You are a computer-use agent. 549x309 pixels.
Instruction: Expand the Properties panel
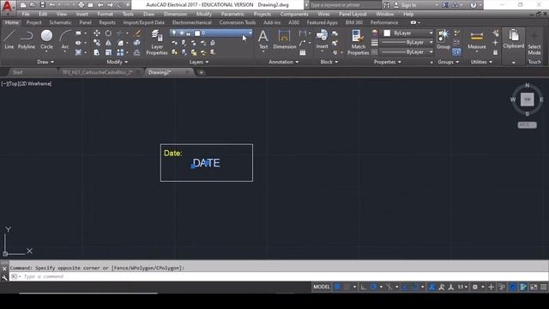[387, 62]
